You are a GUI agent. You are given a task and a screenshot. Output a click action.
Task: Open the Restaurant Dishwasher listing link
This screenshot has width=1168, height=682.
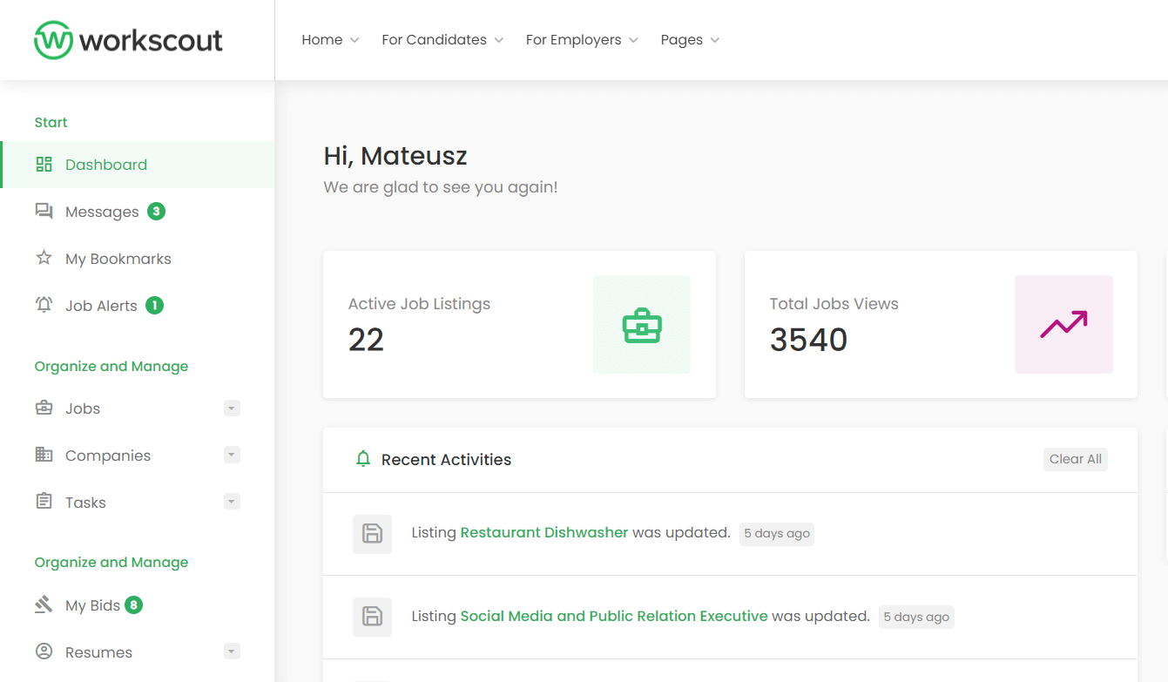pyautogui.click(x=543, y=533)
